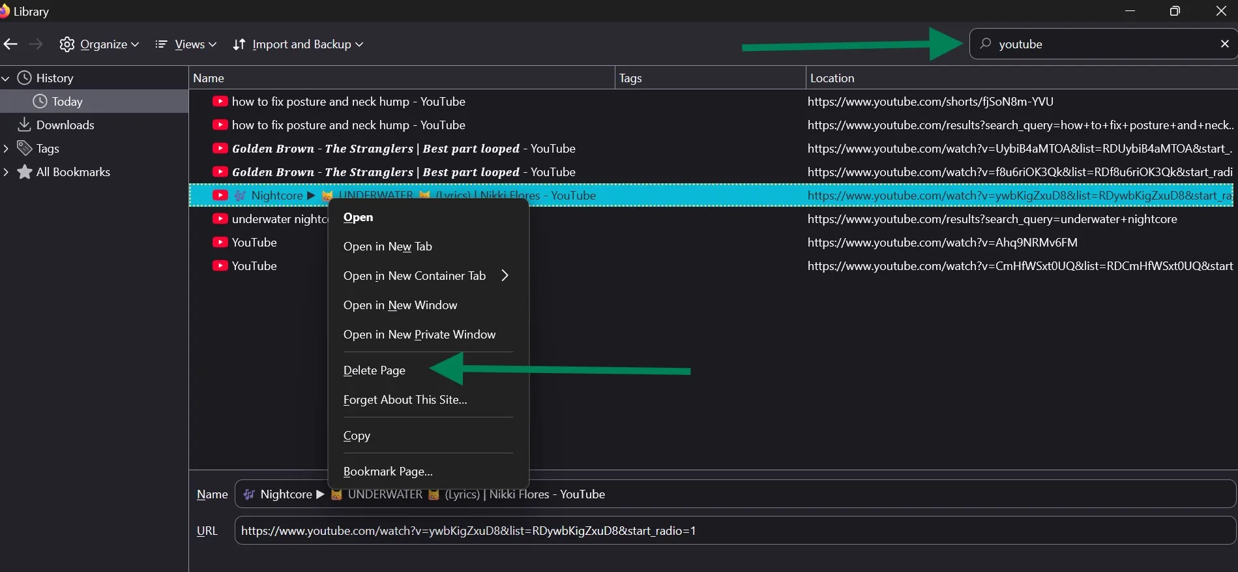
Task: Select YouTube entry with CmHfWSxt0UQ URL
Action: (x=711, y=265)
